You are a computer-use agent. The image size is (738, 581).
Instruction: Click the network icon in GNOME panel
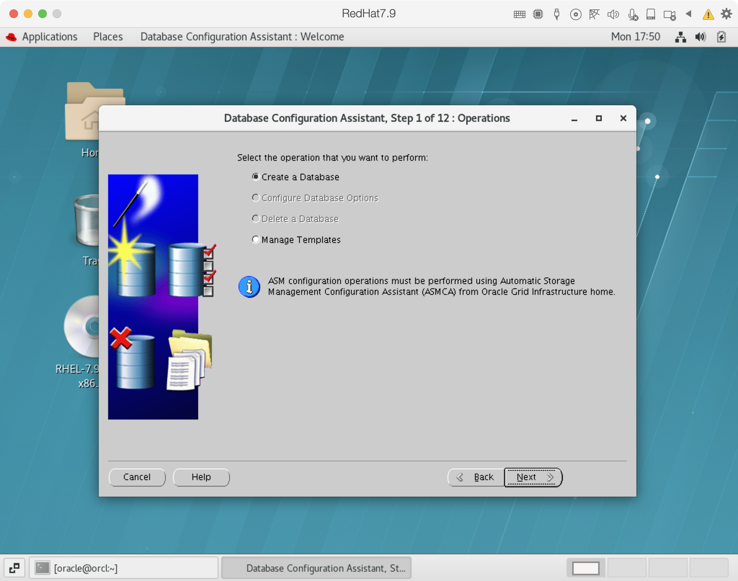(680, 37)
